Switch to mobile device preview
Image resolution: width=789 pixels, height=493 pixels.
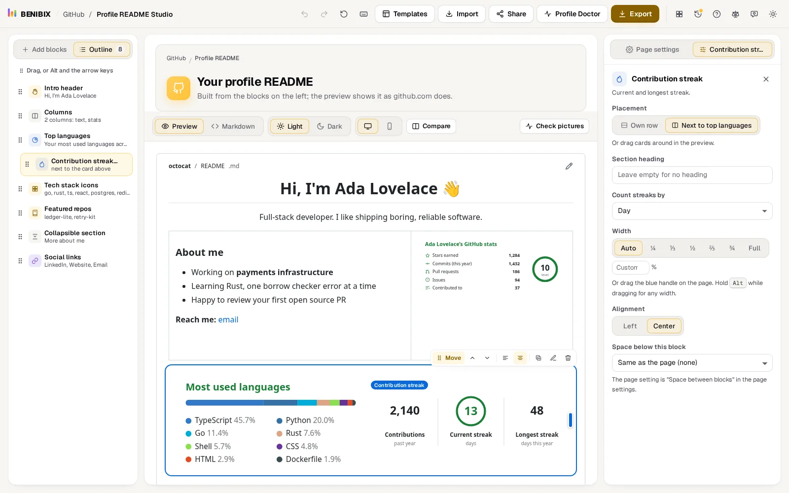coord(390,126)
